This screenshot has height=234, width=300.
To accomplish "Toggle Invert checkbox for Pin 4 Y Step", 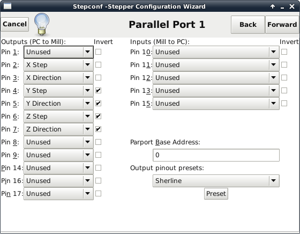I will (98, 91).
